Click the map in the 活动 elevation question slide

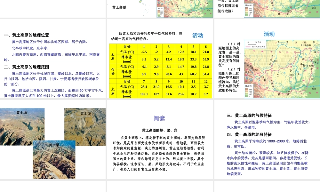[282, 69]
